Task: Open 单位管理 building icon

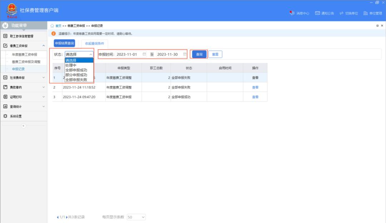Action: (x=365, y=13)
